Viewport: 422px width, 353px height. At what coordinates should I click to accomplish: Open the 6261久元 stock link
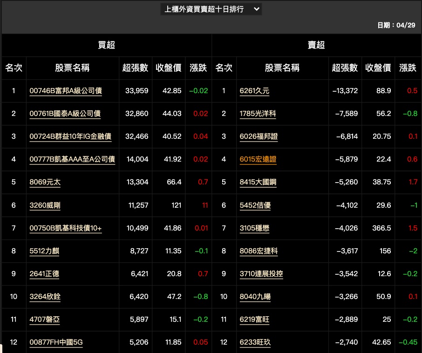click(254, 91)
